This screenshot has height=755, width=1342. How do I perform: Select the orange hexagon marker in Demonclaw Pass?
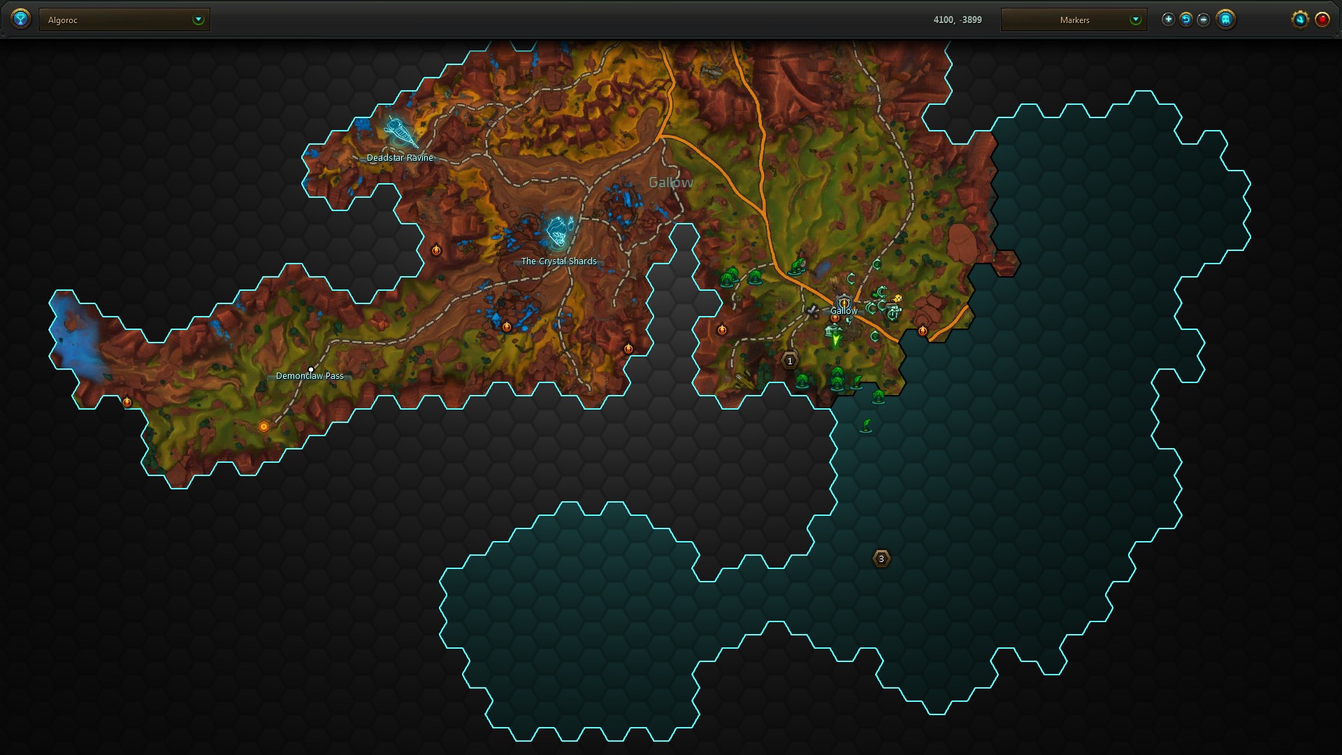[264, 426]
